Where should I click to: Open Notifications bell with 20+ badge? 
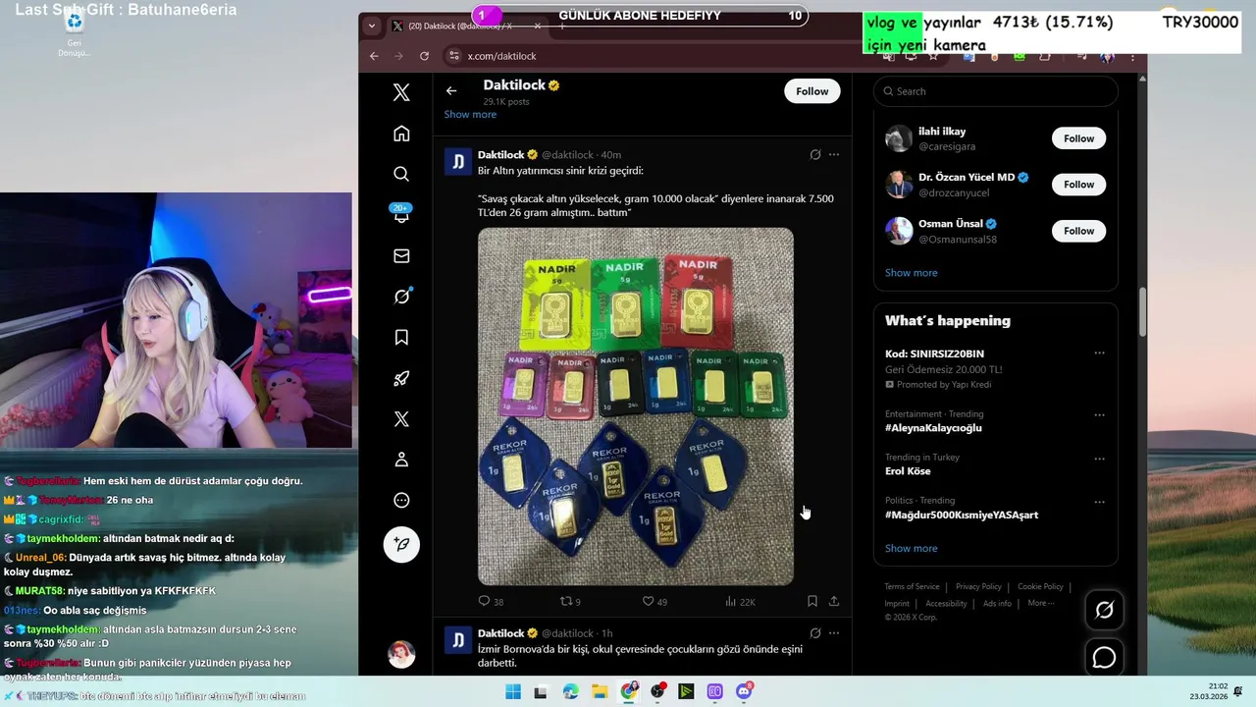(x=401, y=214)
